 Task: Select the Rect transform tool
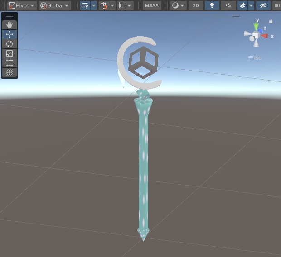point(10,63)
